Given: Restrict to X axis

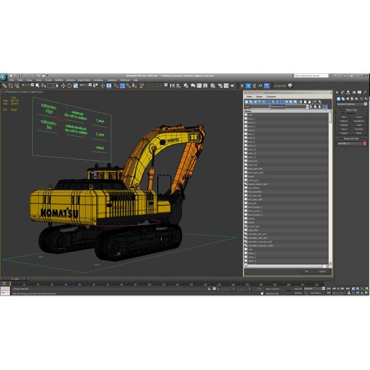Looking at the screenshot, I should tap(242, 86).
